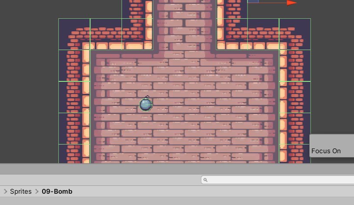
Task: Click the Focus On label
Action: (x=326, y=151)
